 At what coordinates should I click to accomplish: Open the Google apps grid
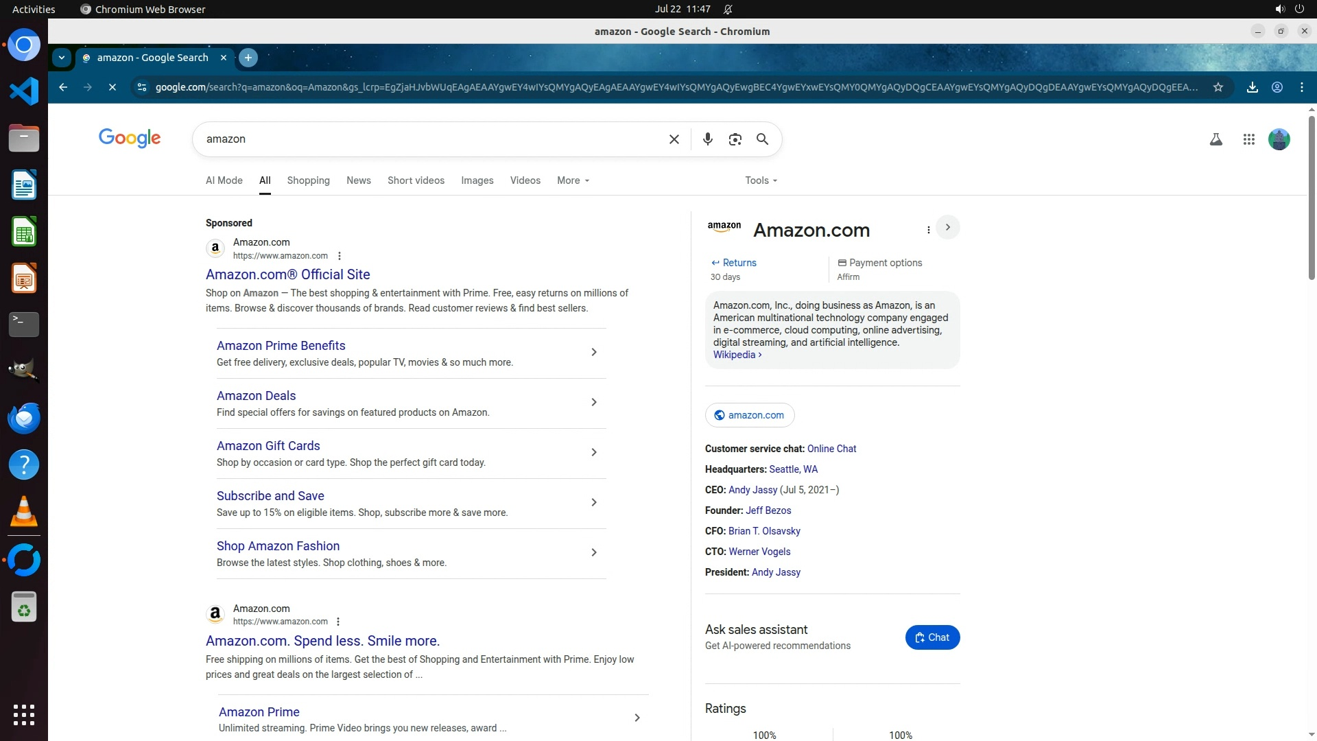point(1248,139)
